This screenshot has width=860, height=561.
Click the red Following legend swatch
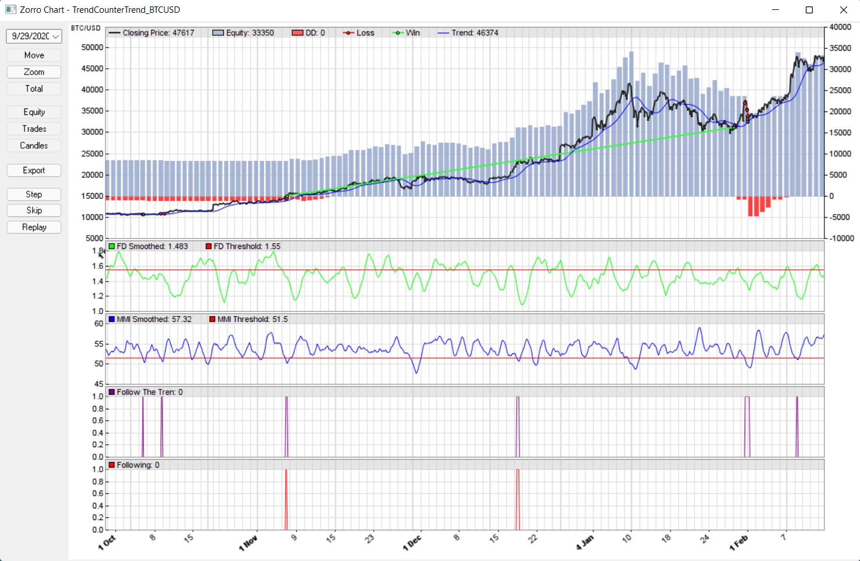pyautogui.click(x=111, y=465)
